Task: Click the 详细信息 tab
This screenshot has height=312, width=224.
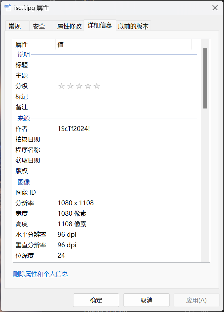Action: point(99,25)
